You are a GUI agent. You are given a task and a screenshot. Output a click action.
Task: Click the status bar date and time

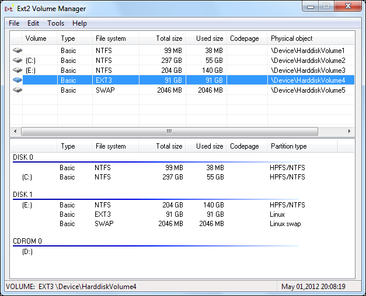(313, 287)
